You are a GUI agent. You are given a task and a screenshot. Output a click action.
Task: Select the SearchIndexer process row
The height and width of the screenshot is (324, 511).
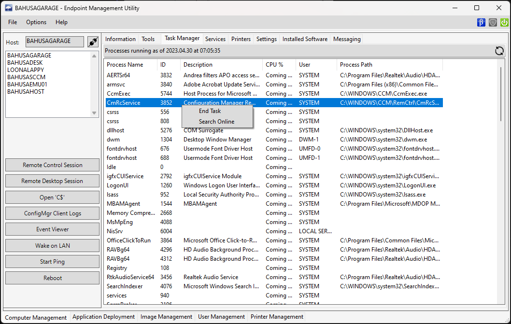(274, 286)
